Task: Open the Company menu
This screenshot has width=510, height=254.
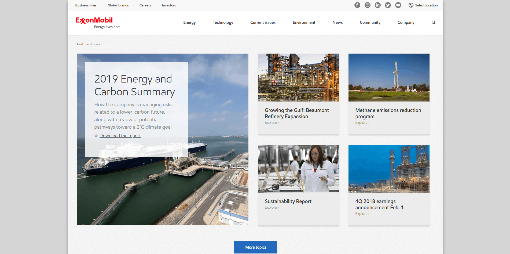Action: click(406, 23)
